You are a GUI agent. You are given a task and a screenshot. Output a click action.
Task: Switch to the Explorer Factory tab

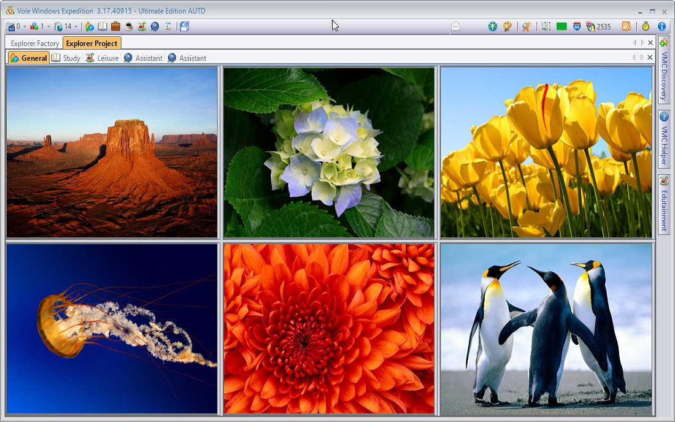tap(35, 44)
